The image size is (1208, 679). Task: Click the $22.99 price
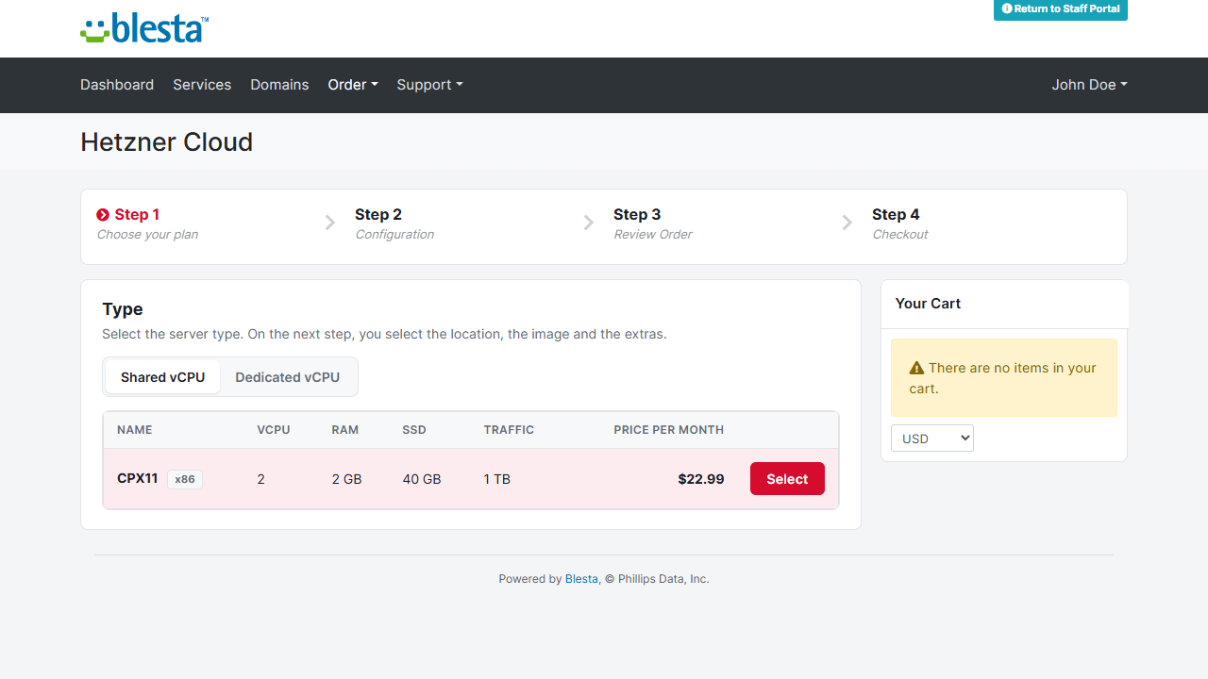tap(701, 479)
